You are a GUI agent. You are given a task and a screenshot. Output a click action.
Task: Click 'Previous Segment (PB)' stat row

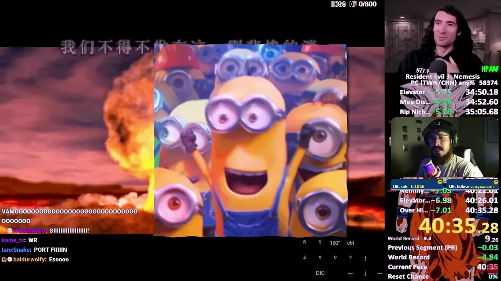[x=443, y=247]
